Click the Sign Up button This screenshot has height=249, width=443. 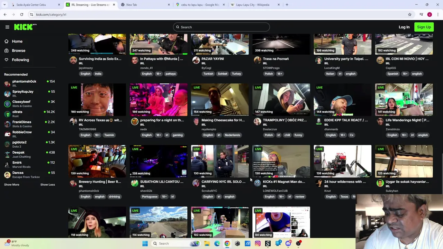pos(424,27)
